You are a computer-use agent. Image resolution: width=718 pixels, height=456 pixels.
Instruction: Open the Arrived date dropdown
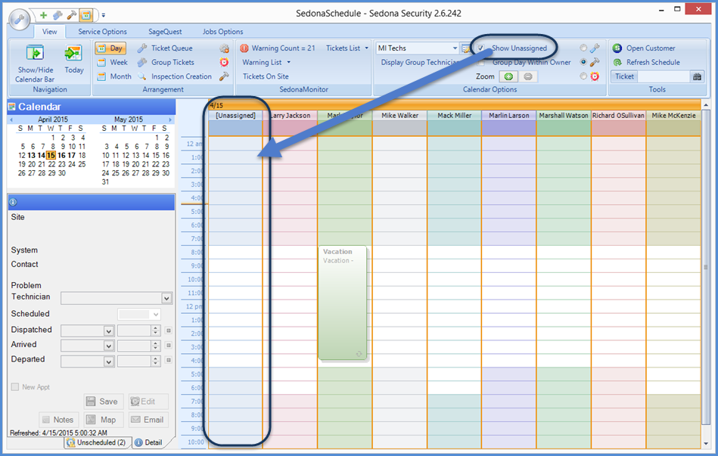point(108,346)
